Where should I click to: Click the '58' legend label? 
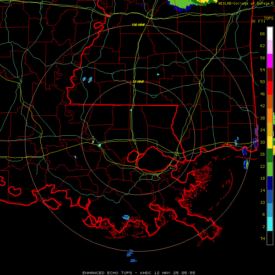coord(262,58)
